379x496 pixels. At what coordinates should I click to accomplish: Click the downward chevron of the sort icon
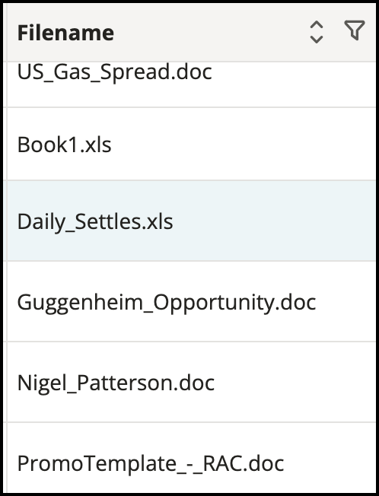pos(317,40)
